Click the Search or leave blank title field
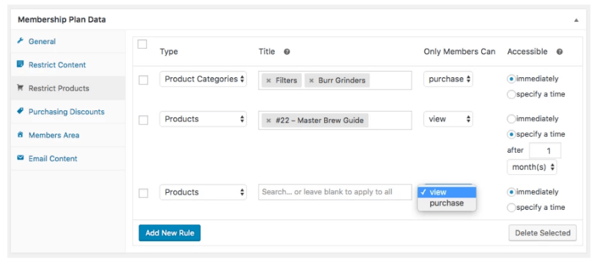Screen dimensions: 597x265 click(335, 192)
